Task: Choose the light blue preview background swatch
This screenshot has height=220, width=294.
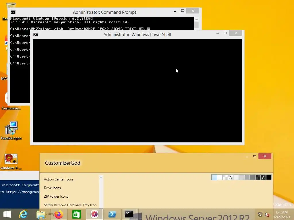Action: [x=214, y=177]
